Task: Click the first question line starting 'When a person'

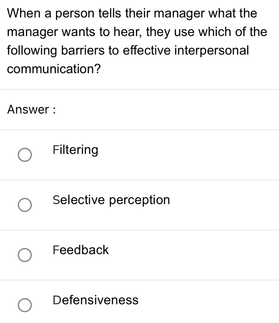Action: tap(132, 14)
